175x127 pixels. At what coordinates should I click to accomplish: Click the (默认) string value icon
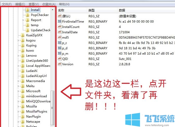[x=60, y=16]
